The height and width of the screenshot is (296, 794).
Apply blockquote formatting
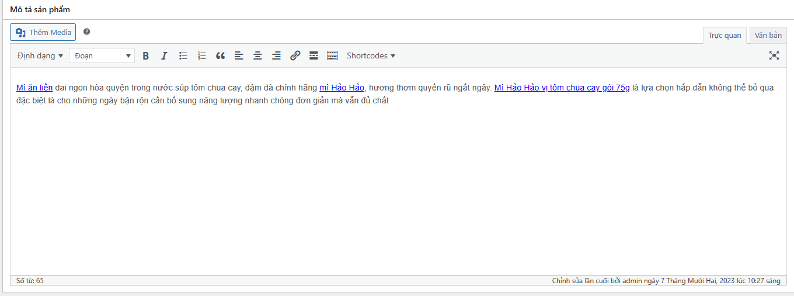pyautogui.click(x=220, y=55)
